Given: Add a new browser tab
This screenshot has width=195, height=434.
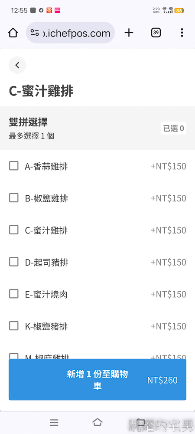Looking at the screenshot, I should pyautogui.click(x=129, y=33).
